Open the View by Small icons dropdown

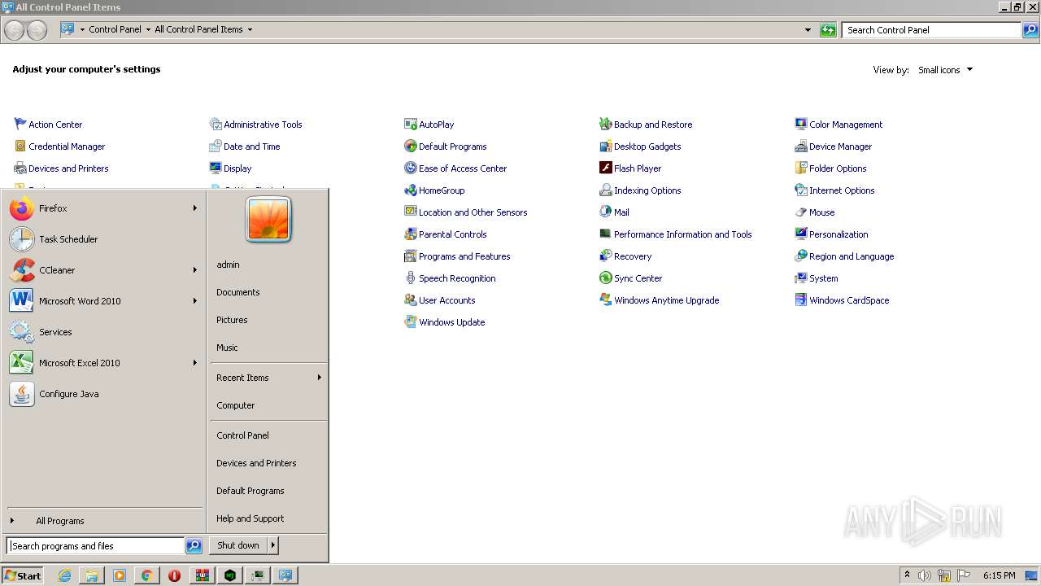click(x=945, y=70)
